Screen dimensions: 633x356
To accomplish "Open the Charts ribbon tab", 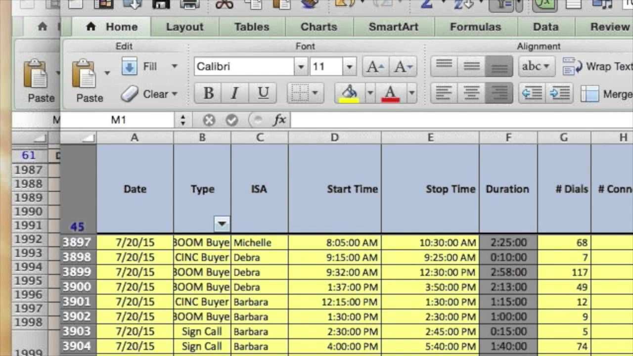I will point(318,27).
